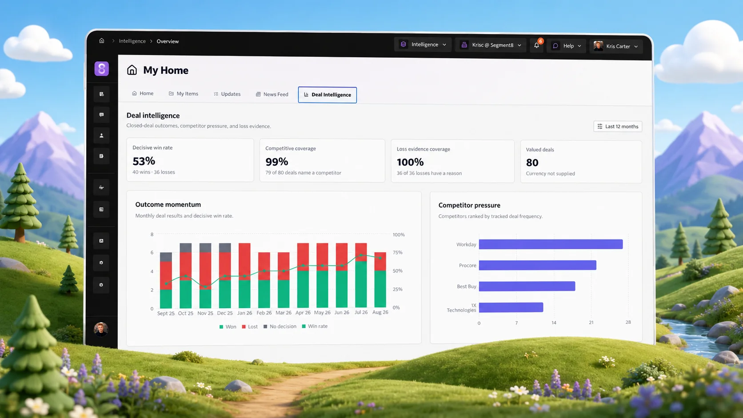
Task: Click the "Outcome momentum" chart title
Action: (x=168, y=205)
